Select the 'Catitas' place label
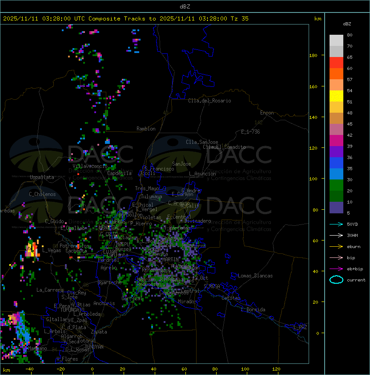This screenshot has height=375, width=370. tap(231, 298)
